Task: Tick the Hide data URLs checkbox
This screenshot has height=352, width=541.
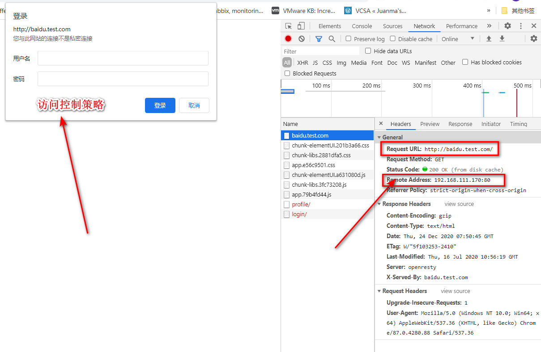Action: point(368,51)
